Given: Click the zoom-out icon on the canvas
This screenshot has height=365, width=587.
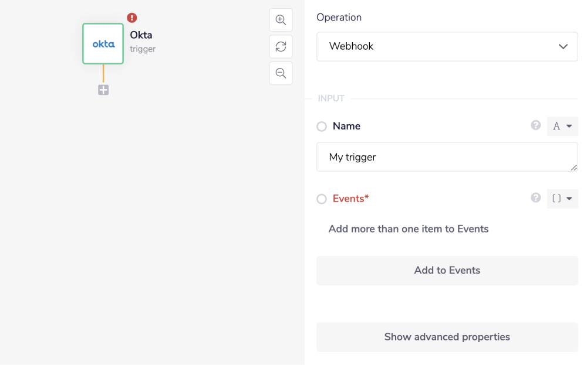Looking at the screenshot, I should (281, 73).
